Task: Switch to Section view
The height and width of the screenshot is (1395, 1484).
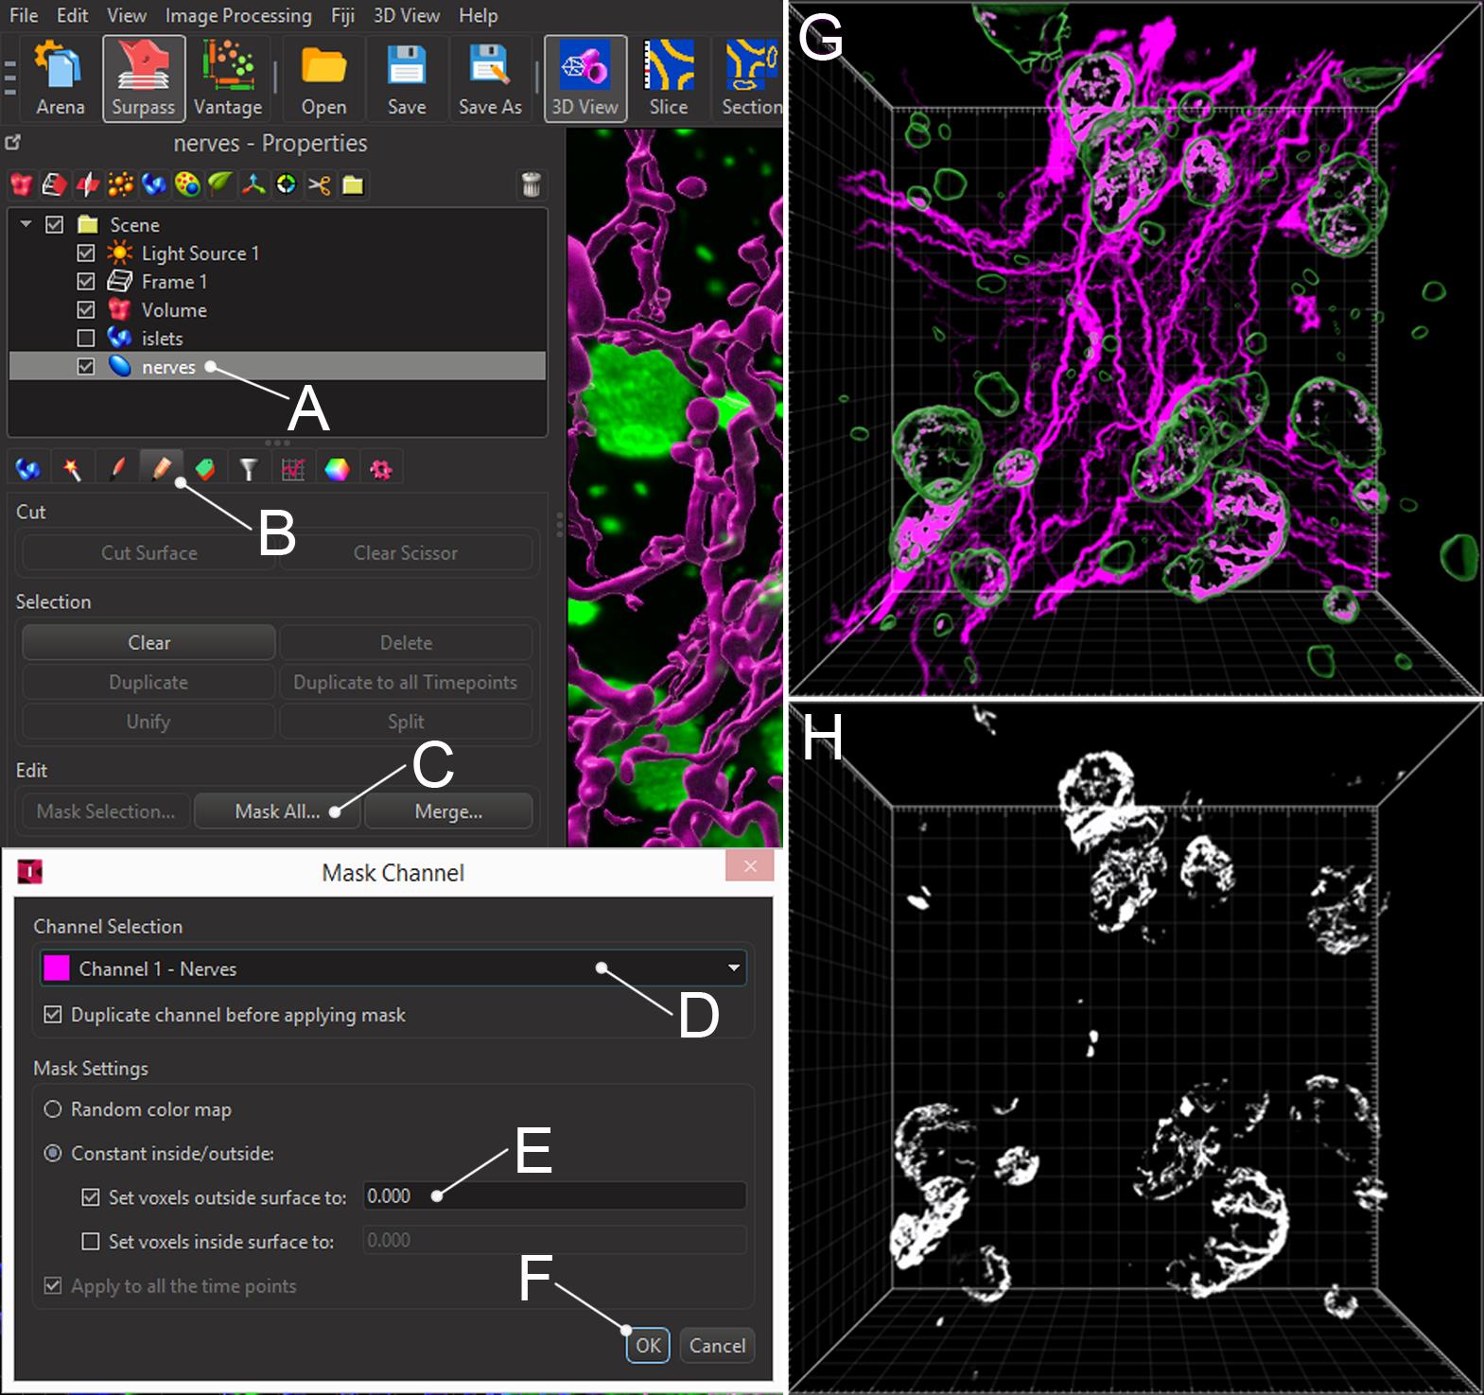Action: point(751,78)
